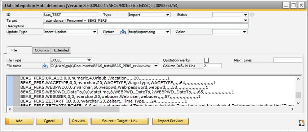Toggle the Quotation marks checkbox
The width and height of the screenshot is (308, 132).
click(x=206, y=60)
